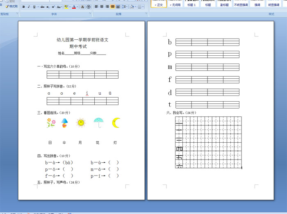This screenshot has height=214, width=287.
Task: Select the 明显强调 style
Action: click(x=274, y=3)
